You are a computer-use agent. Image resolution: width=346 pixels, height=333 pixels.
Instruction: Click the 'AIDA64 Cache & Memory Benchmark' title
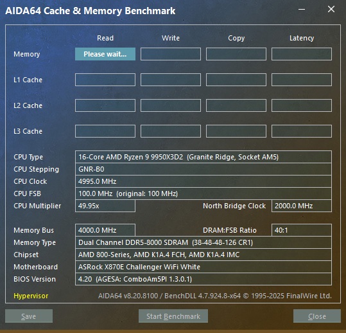tap(91, 11)
